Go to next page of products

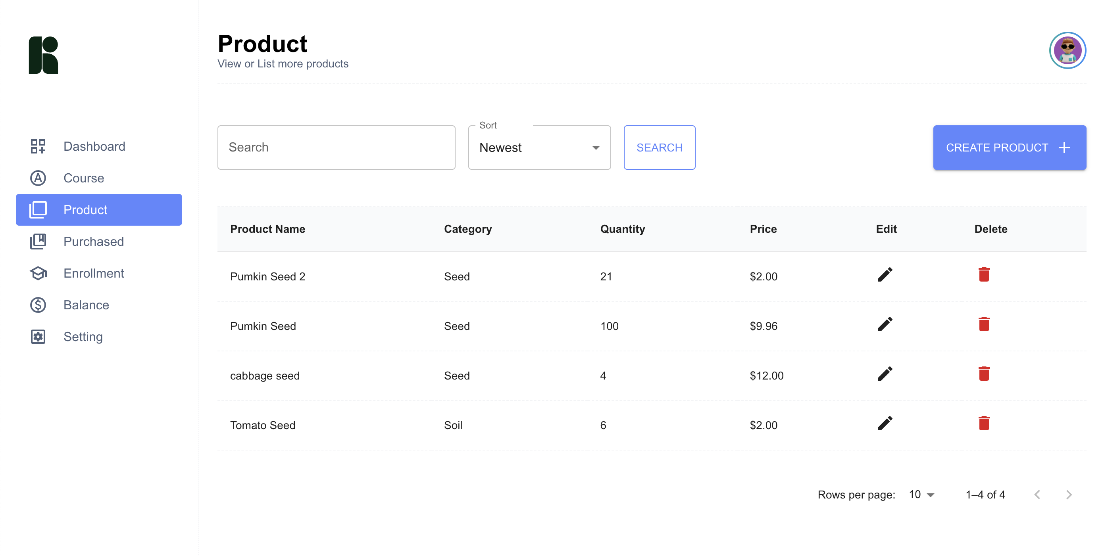(1069, 495)
